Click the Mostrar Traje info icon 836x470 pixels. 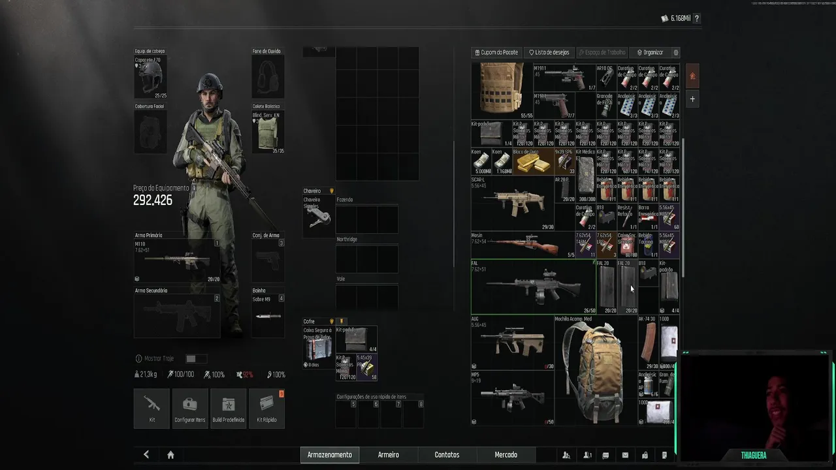tap(138, 358)
